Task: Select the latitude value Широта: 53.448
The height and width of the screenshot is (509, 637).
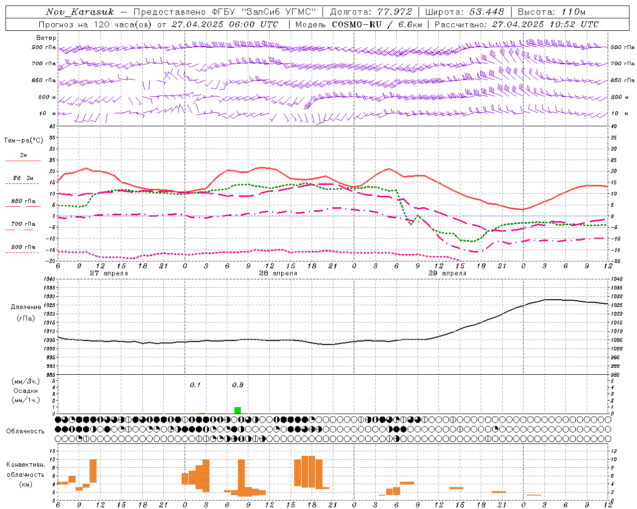Action: tap(464, 12)
